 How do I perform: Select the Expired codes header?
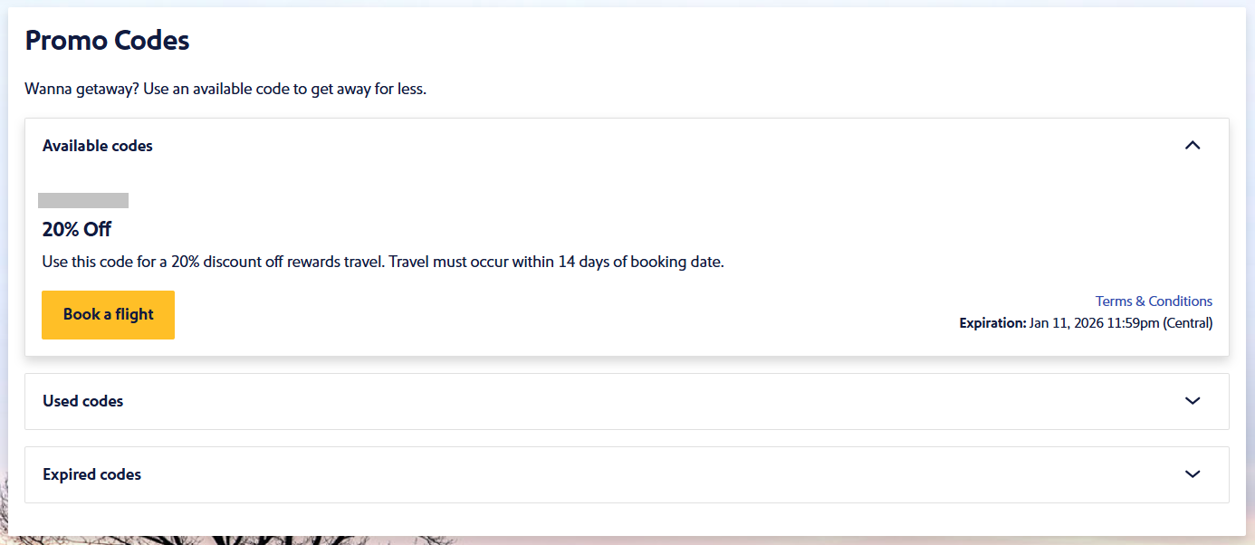point(91,474)
